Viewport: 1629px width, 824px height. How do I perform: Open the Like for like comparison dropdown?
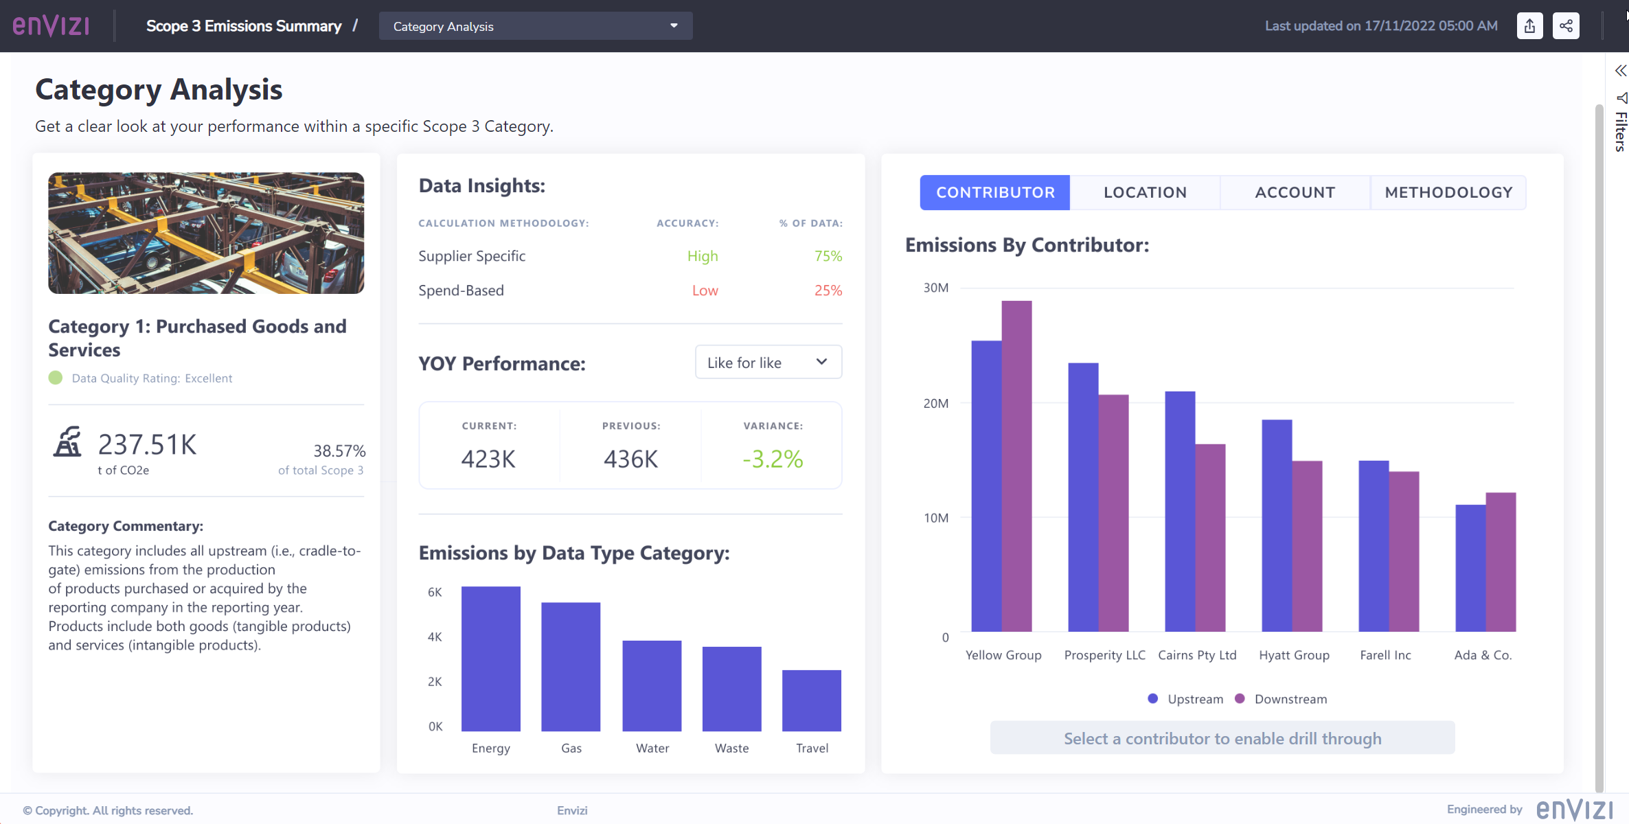pyautogui.click(x=767, y=362)
